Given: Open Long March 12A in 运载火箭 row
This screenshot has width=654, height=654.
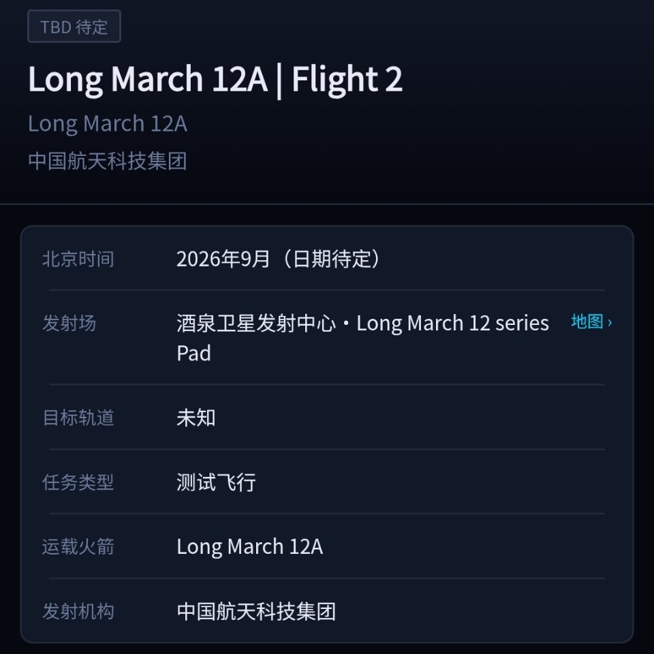Looking at the screenshot, I should [250, 547].
